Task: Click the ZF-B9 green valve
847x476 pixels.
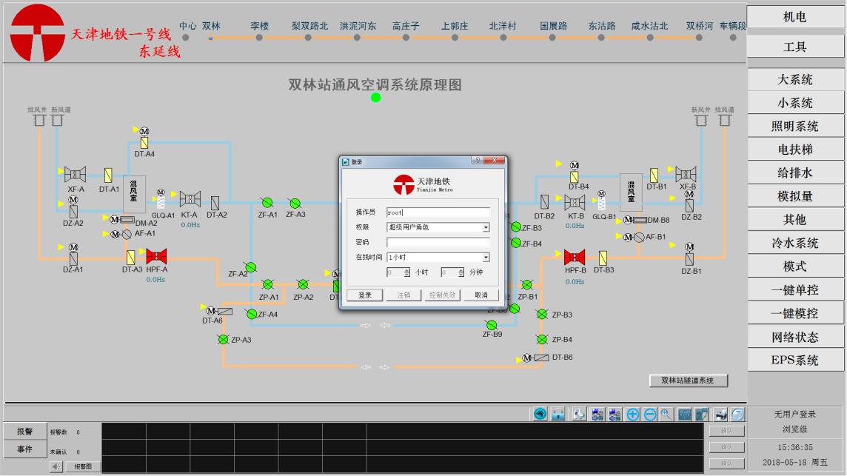Action: point(492,325)
